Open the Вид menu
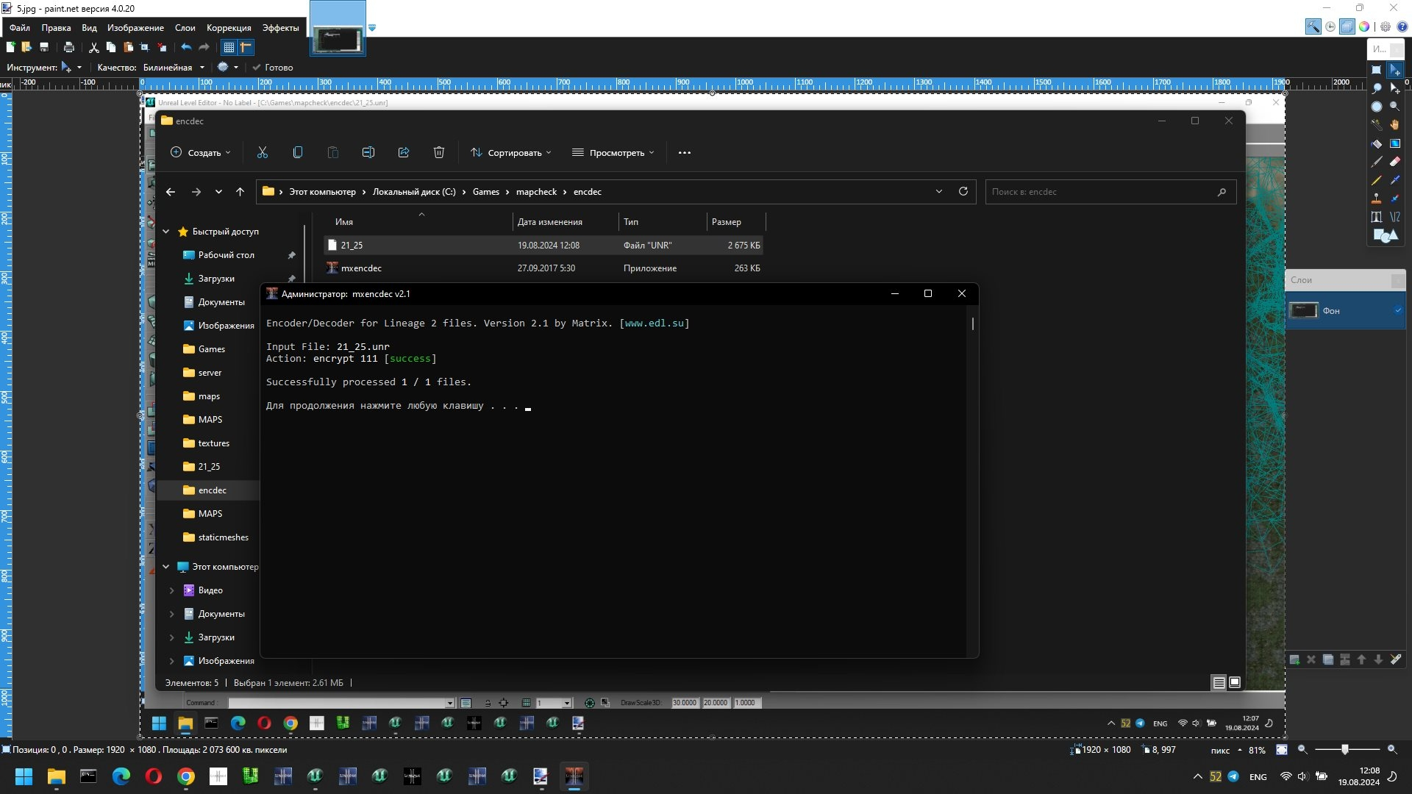The width and height of the screenshot is (1412, 794). [89, 28]
